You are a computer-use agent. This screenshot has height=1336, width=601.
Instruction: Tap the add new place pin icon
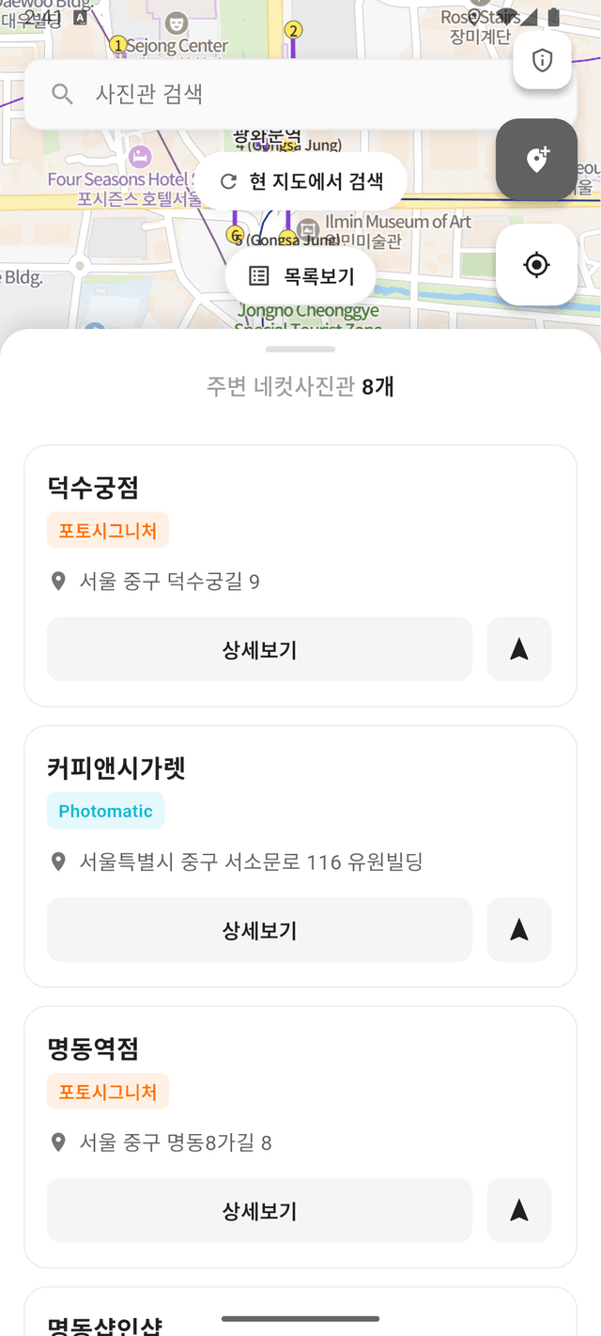(x=536, y=160)
